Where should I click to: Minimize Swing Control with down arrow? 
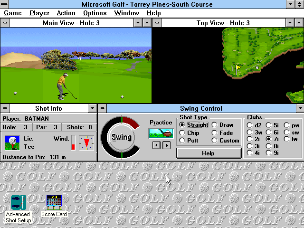click(300, 108)
